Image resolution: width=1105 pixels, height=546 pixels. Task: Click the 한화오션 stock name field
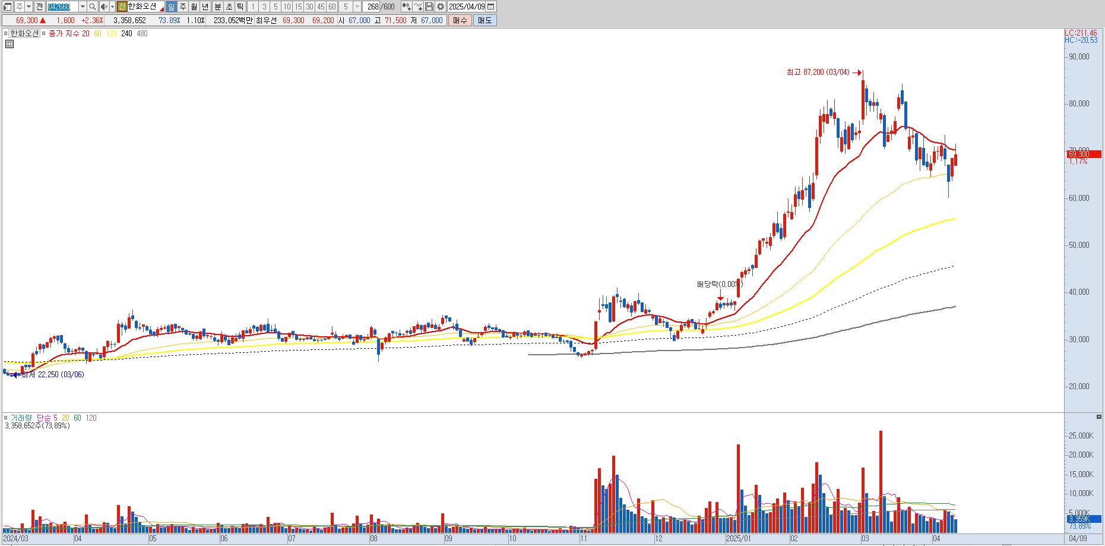coord(146,7)
